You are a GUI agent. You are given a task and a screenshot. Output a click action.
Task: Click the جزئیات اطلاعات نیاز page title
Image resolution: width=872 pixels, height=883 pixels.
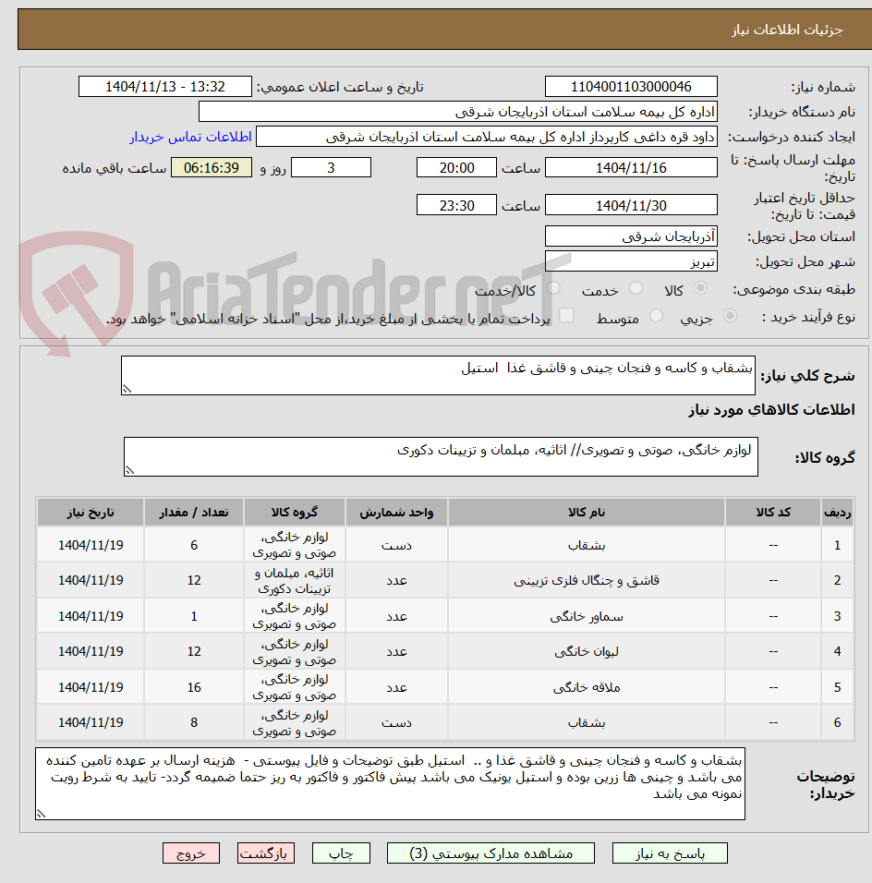click(x=788, y=30)
